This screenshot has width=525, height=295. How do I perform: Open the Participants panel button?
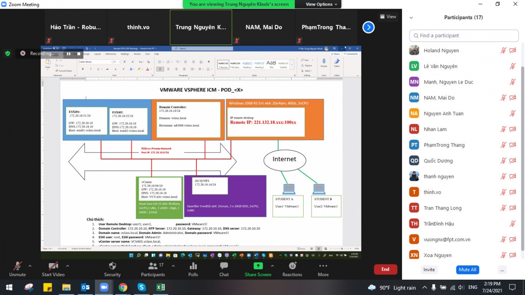click(x=153, y=269)
